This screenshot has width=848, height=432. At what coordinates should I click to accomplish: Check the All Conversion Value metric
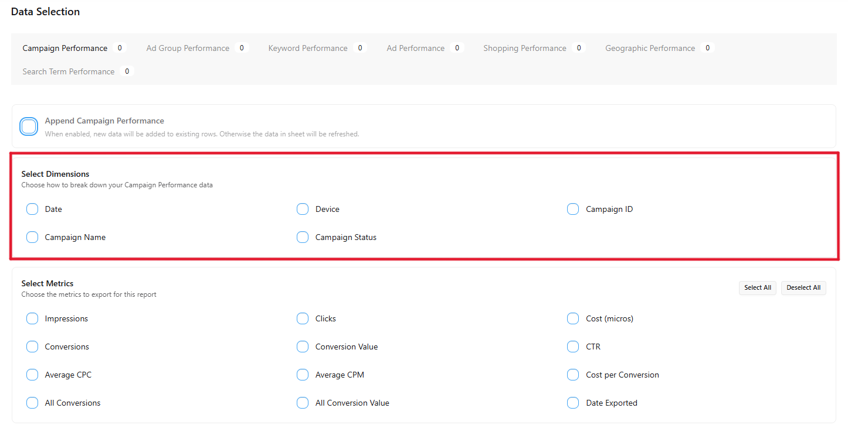point(303,403)
